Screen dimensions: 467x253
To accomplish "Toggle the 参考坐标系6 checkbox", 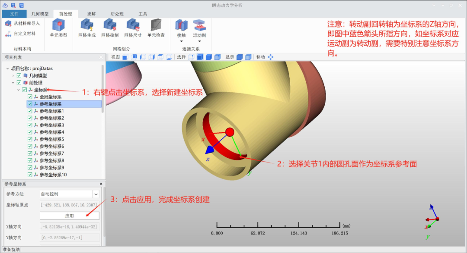I will pyautogui.click(x=30, y=147).
